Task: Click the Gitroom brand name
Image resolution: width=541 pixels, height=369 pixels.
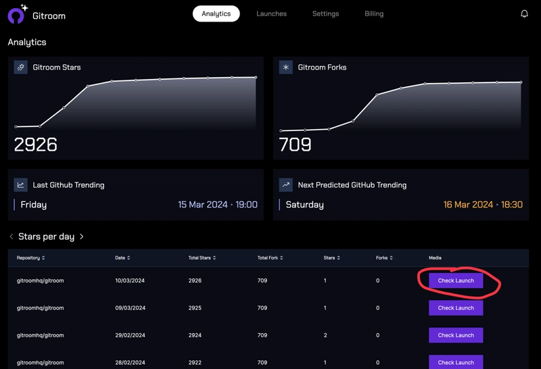Action: (49, 16)
